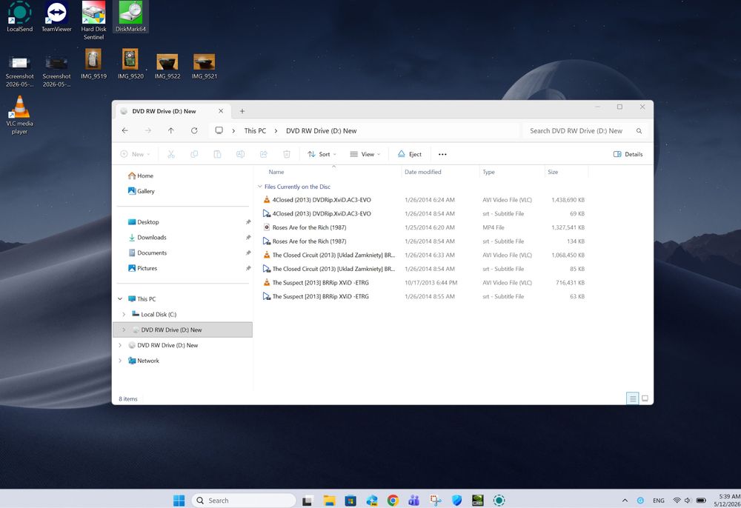Open LocalSend desktop shortcut
Image resolution: width=741 pixels, height=508 pixels.
click(19, 16)
